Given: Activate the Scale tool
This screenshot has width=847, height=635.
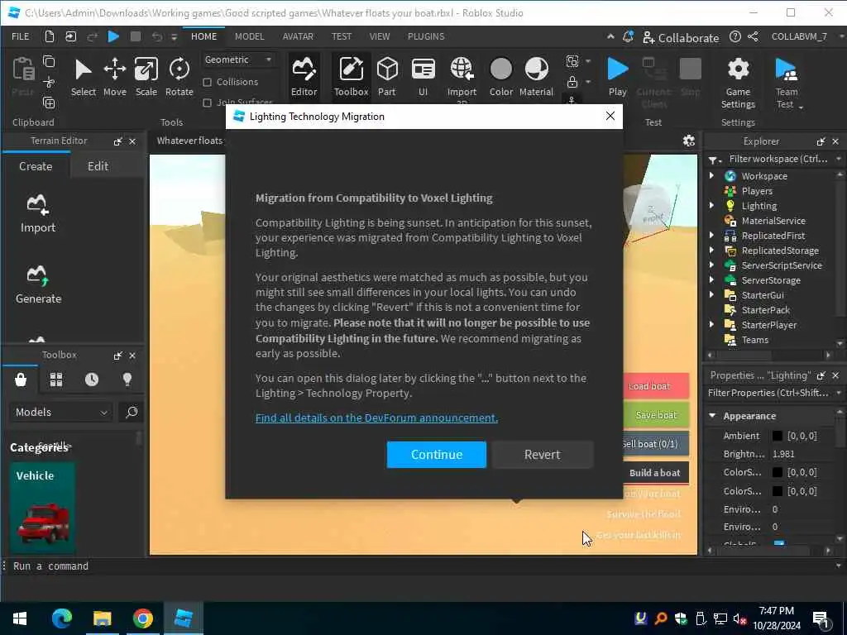Looking at the screenshot, I should point(146,78).
